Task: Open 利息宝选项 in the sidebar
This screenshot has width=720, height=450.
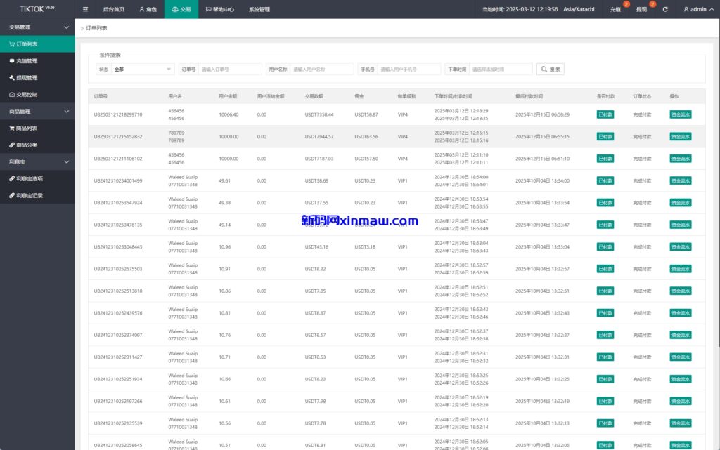Action: click(x=30, y=179)
